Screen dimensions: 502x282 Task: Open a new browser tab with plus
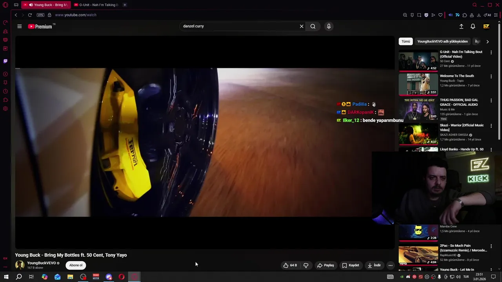[125, 5]
